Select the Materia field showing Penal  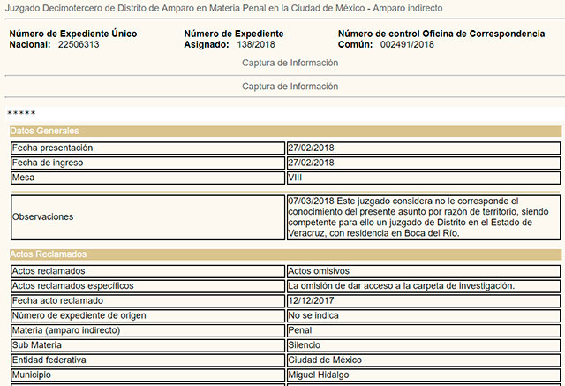[423, 330]
